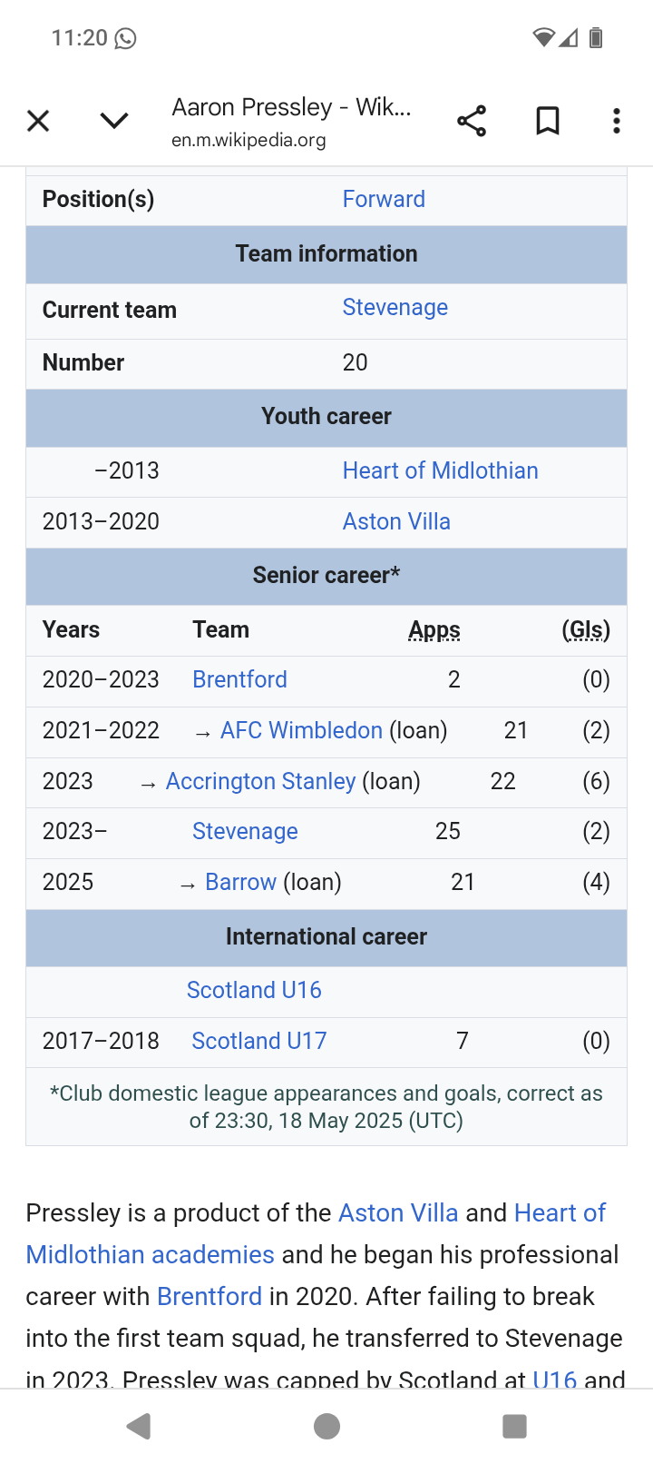Tap the share icon
Image resolution: width=653 pixels, height=1464 pixels.
point(472,121)
